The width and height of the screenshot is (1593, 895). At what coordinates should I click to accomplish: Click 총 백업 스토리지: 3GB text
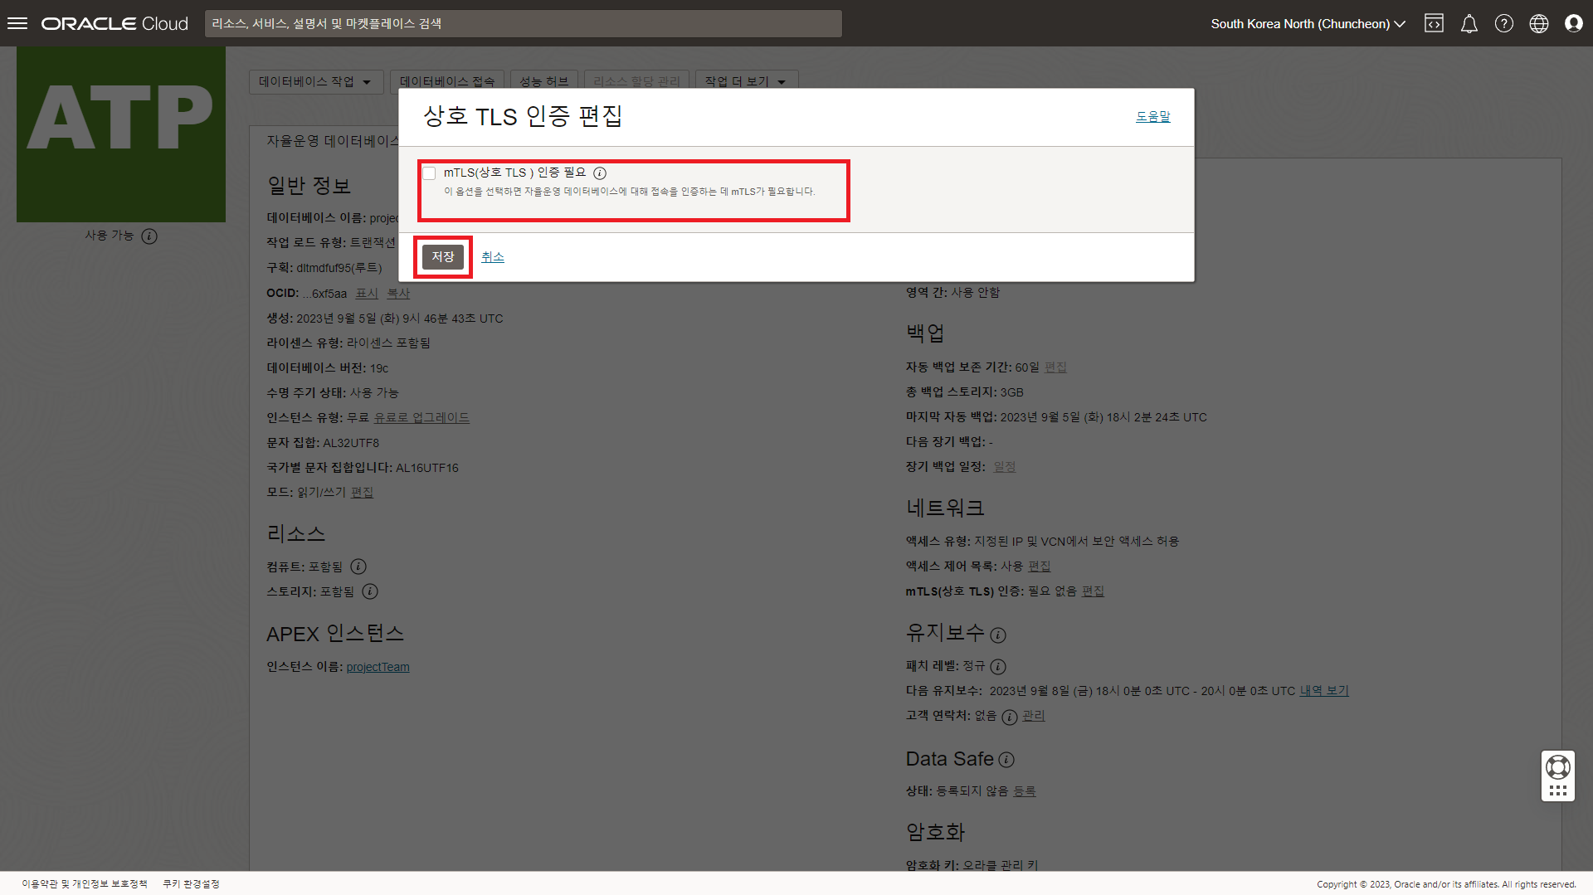coord(965,392)
